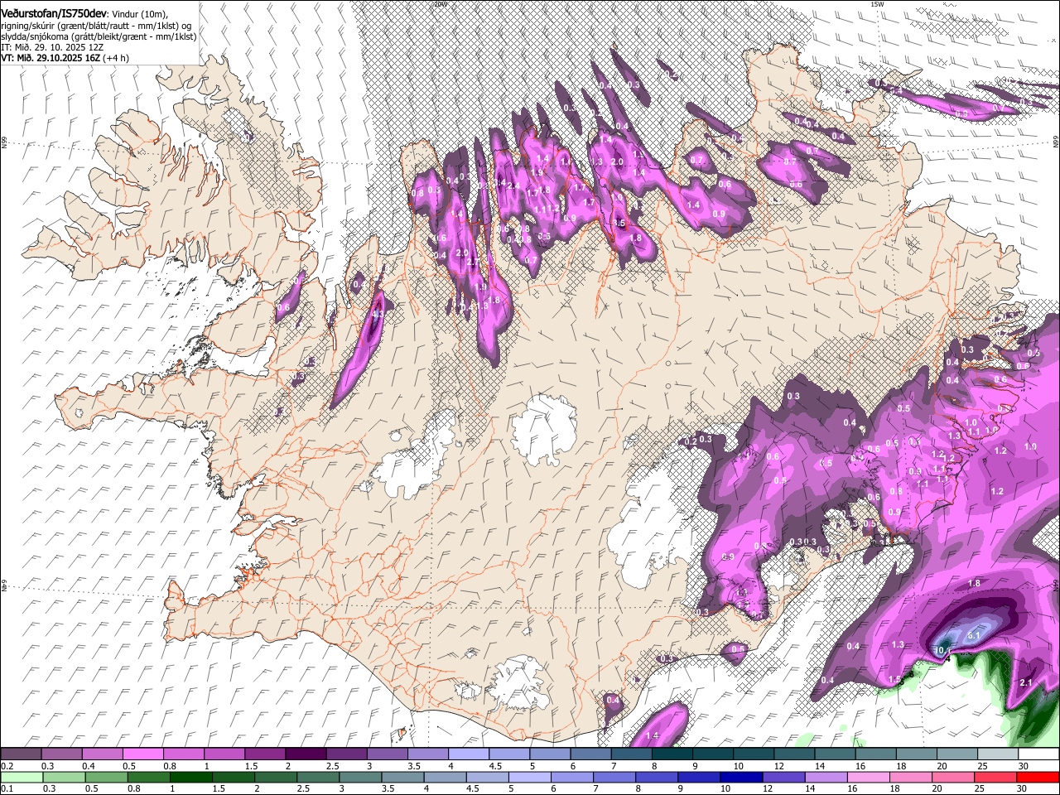Click the 6.1 precipitation value offshore
Screen dimensions: 1060x795
pos(974,635)
